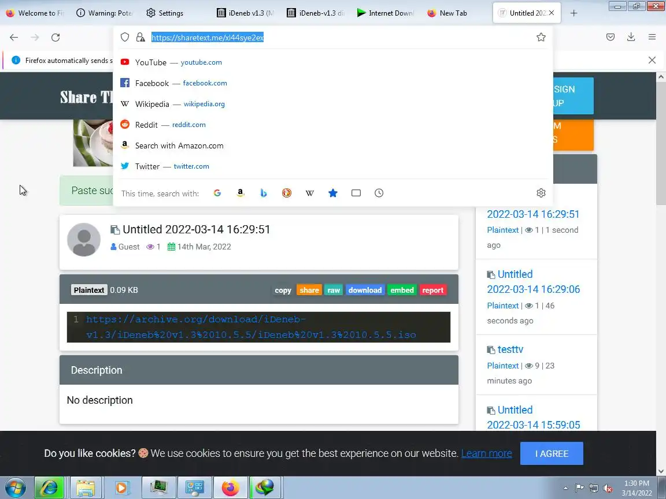Click the blue download button
Viewport: 666px width, 499px height.
click(x=365, y=291)
